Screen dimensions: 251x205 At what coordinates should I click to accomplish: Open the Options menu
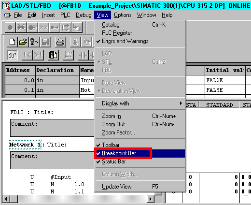pyautogui.click(x=123, y=15)
